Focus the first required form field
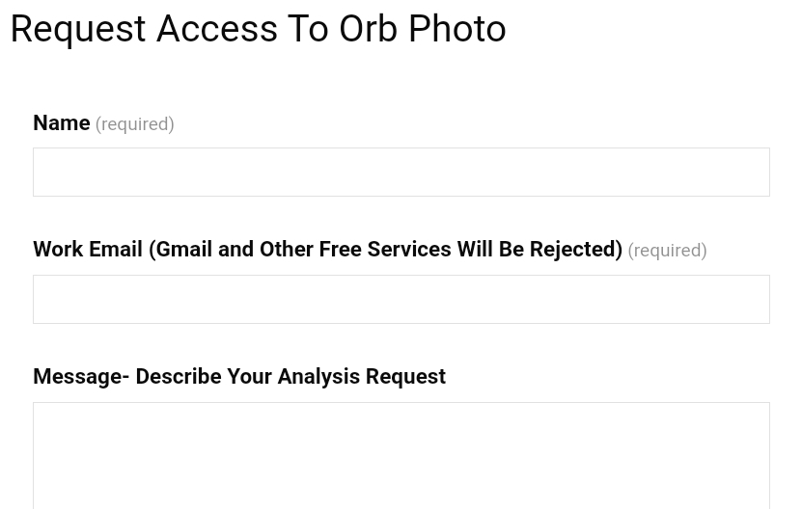 tap(401, 173)
